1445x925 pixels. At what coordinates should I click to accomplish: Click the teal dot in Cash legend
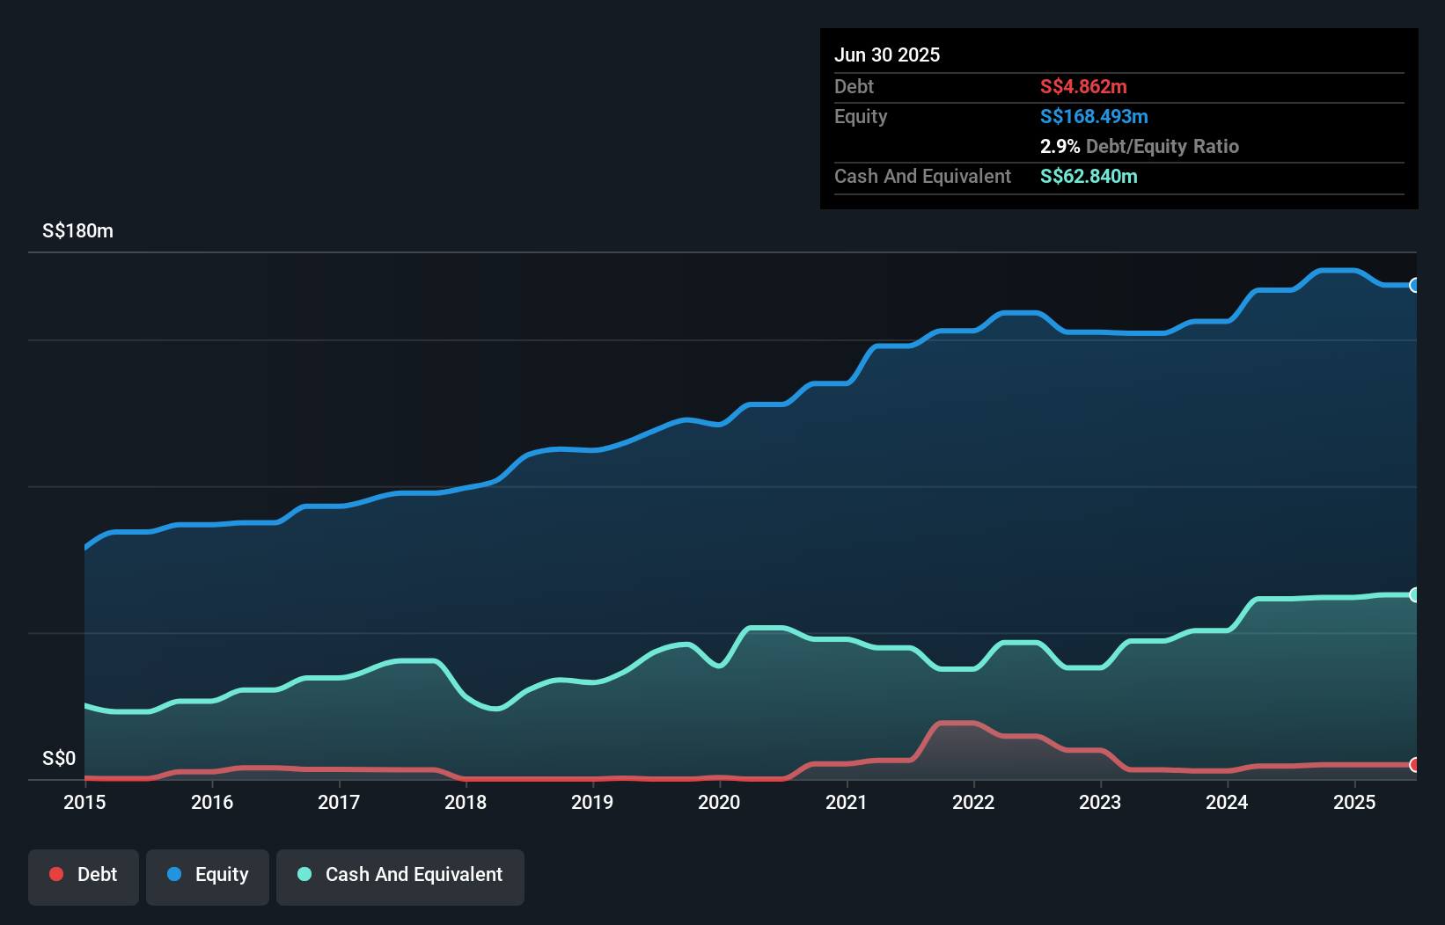(304, 874)
